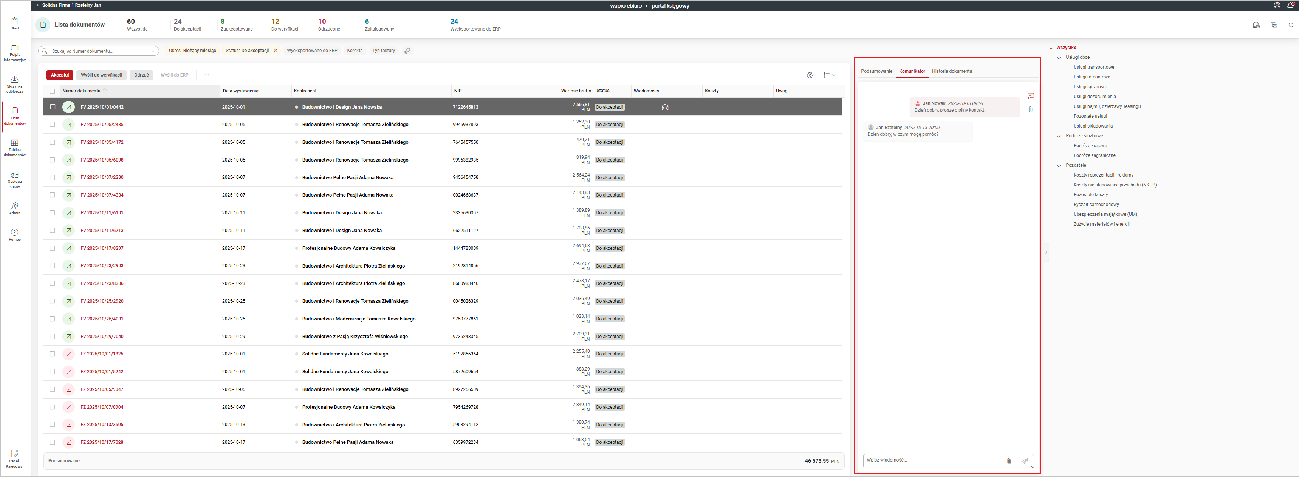This screenshot has height=477, width=1299.
Task: Collapse the Podróże służbowe category
Action: (x=1059, y=136)
